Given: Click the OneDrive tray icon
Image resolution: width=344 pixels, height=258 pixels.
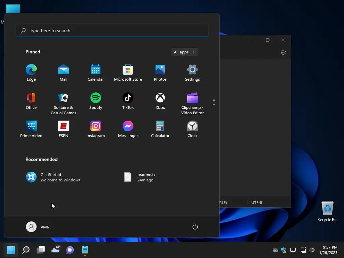Looking at the screenshot, I should click(x=275, y=250).
